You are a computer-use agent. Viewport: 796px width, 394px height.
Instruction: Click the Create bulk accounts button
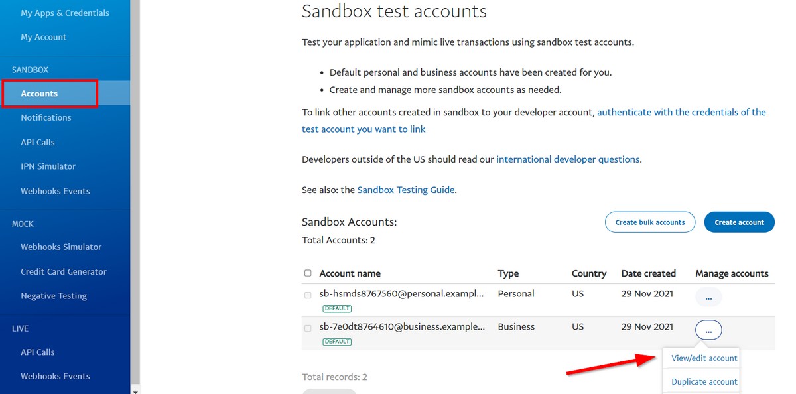point(649,222)
